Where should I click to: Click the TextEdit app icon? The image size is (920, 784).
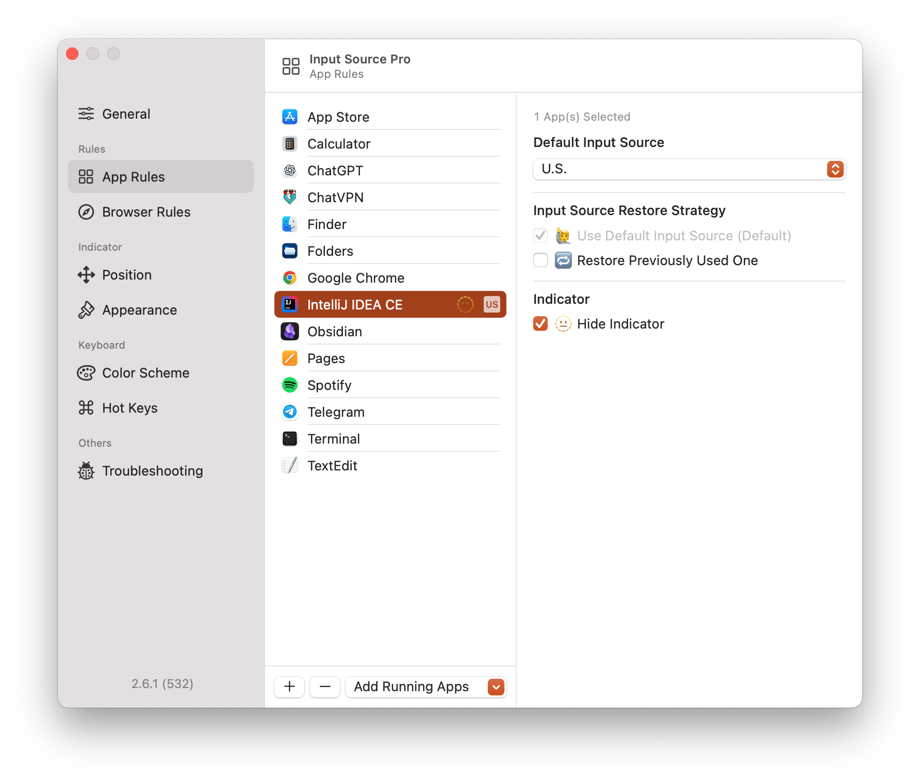click(290, 466)
